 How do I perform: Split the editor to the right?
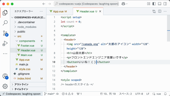click(160, 11)
